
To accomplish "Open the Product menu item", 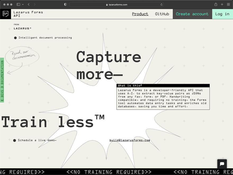I will [140, 14].
